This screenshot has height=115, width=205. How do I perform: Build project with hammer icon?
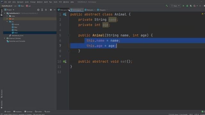pyautogui.click(x=167, y=6)
